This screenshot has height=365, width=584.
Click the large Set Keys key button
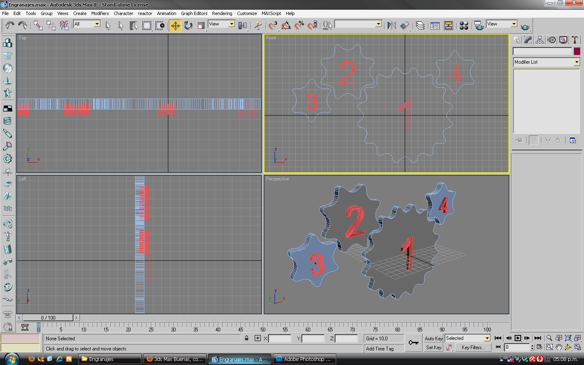(x=413, y=343)
